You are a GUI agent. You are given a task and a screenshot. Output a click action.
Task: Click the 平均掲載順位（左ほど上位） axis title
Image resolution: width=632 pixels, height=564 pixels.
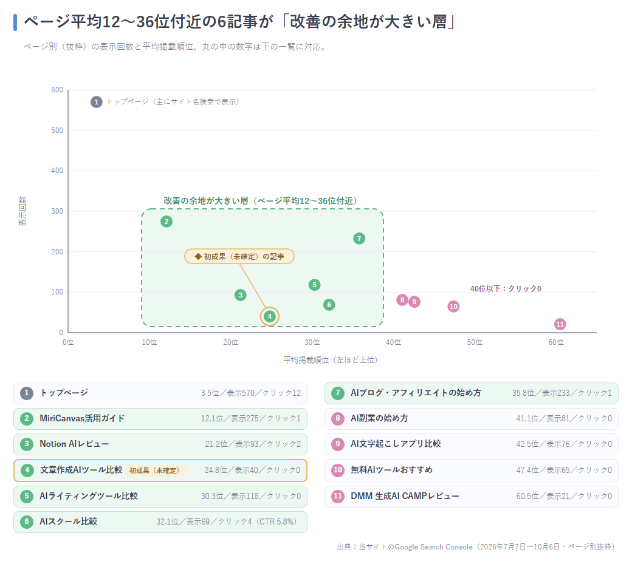[x=332, y=360]
